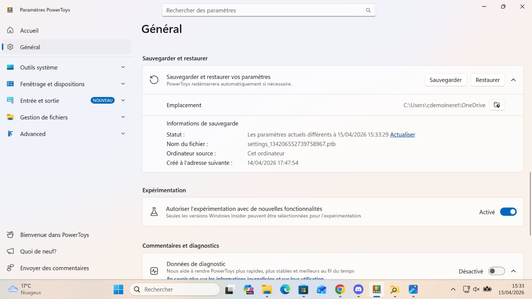Click the Sauvegarder button
This screenshot has width=532, height=299.
click(446, 80)
